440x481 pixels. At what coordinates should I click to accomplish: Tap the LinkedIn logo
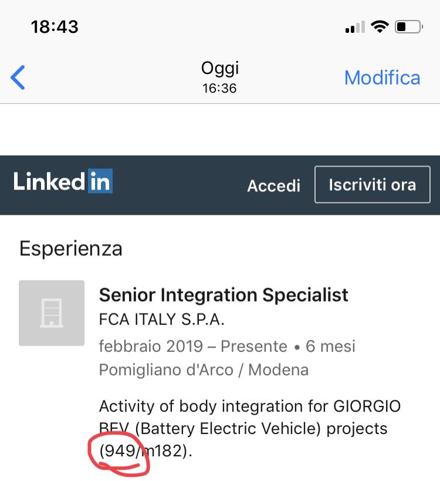pos(63,181)
